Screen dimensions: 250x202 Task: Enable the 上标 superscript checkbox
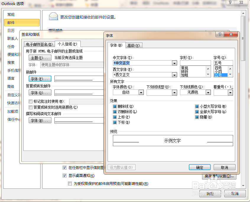pyautogui.click(x=115, y=117)
